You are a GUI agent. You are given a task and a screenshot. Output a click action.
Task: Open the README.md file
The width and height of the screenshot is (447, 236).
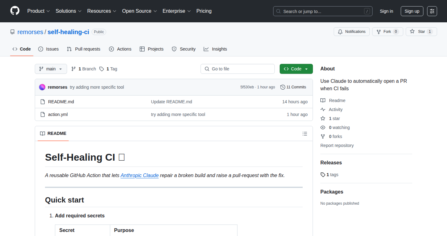coord(61,102)
